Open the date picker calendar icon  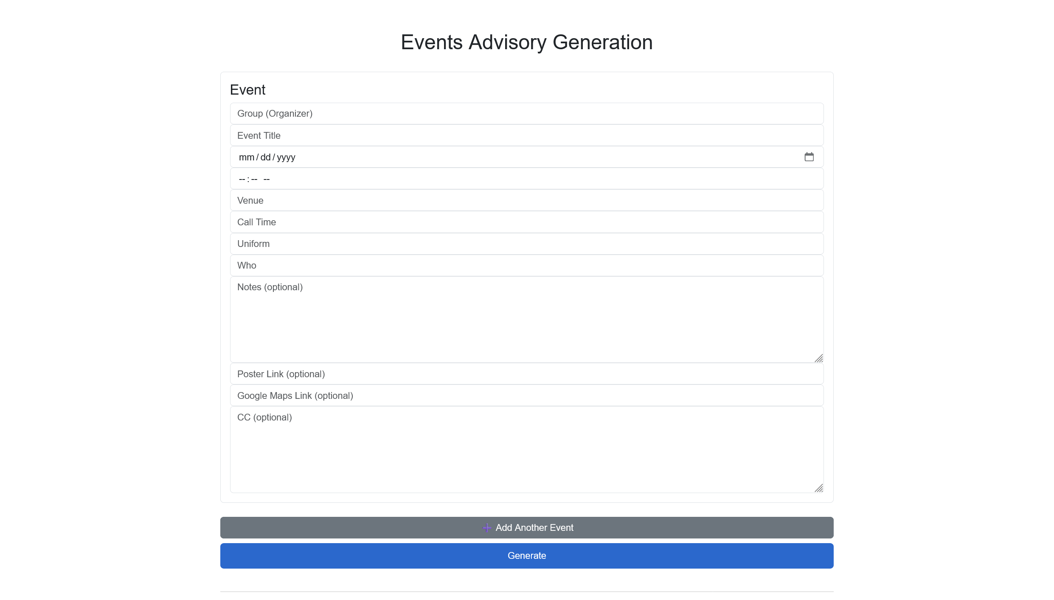pos(809,157)
